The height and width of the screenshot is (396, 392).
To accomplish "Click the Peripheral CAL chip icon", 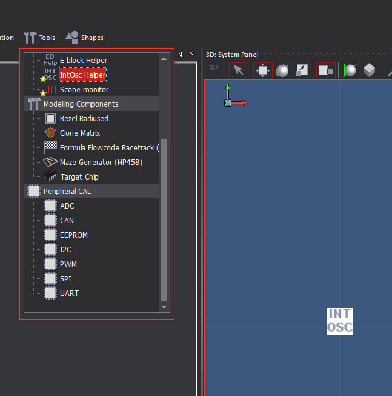I will point(34,191).
